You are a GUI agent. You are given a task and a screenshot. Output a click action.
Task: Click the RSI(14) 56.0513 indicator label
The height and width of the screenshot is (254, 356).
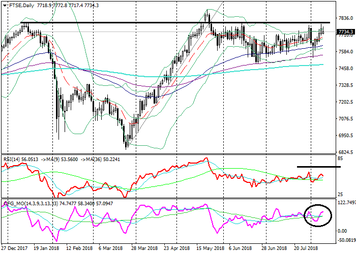(21, 160)
